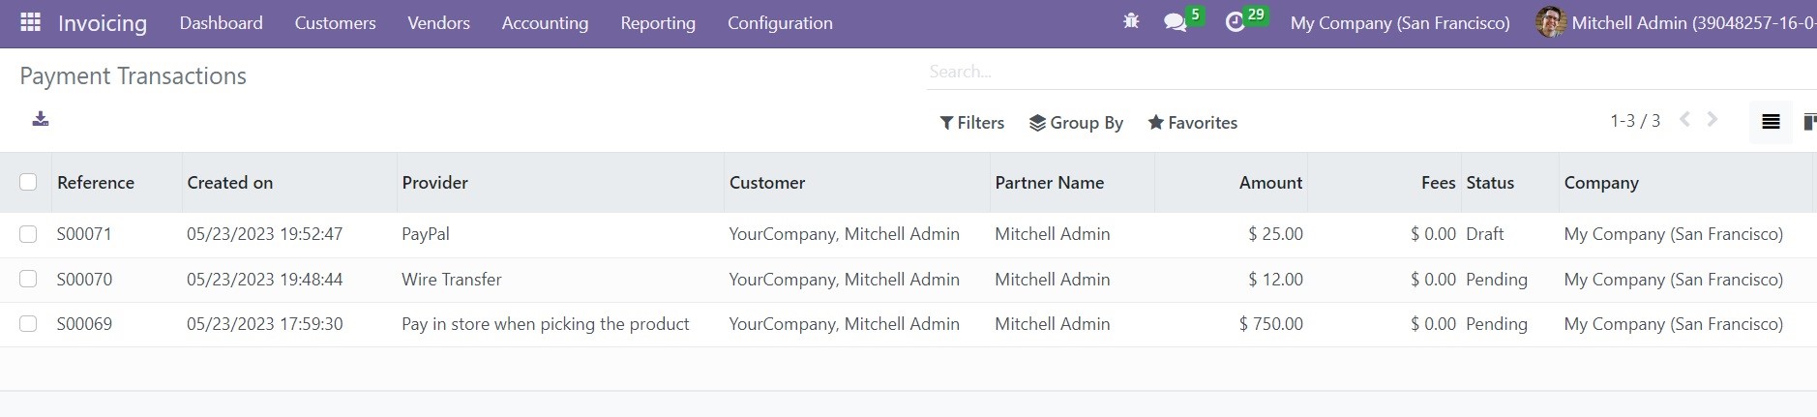Click into the Search field
Screen dimensions: 1817x417
[1355, 72]
